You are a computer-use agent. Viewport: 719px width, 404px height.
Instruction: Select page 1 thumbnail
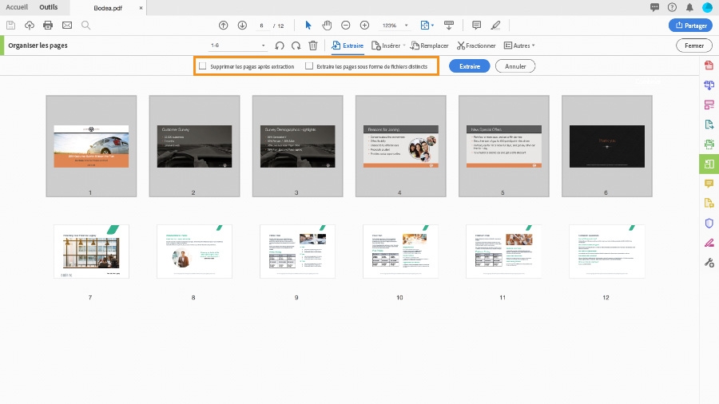pos(91,146)
